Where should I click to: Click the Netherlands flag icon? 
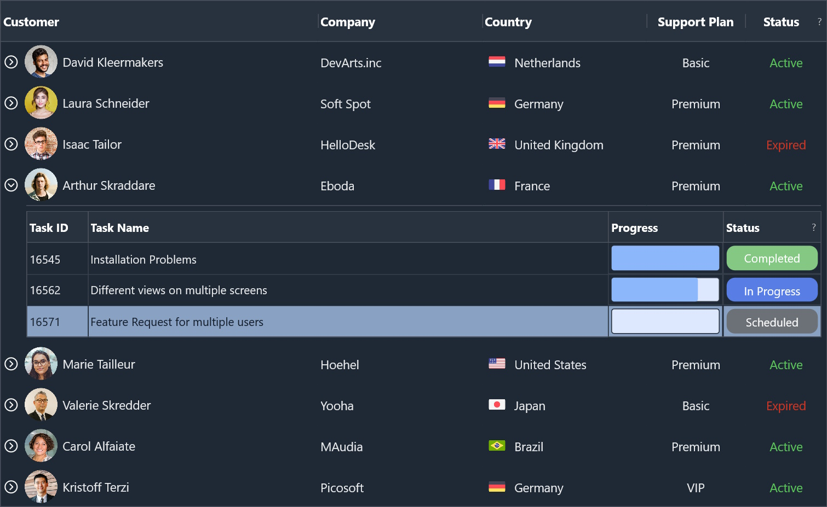[497, 62]
